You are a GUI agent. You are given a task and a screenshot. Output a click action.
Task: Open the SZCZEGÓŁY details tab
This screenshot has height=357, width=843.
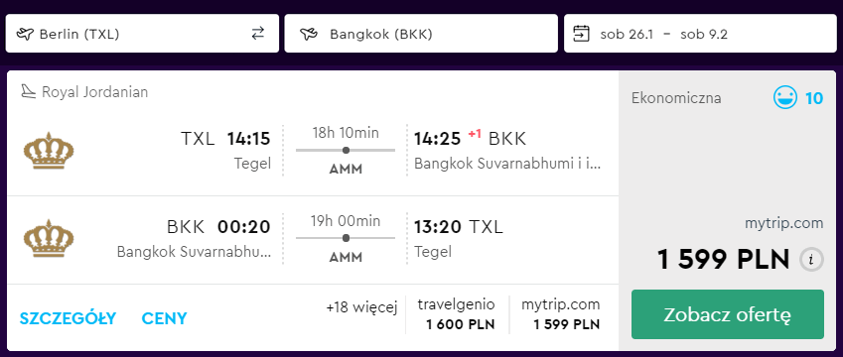click(x=68, y=318)
